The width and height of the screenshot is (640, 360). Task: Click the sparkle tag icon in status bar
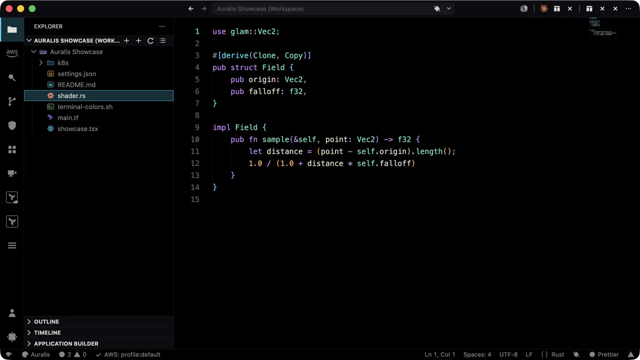[x=576, y=354]
